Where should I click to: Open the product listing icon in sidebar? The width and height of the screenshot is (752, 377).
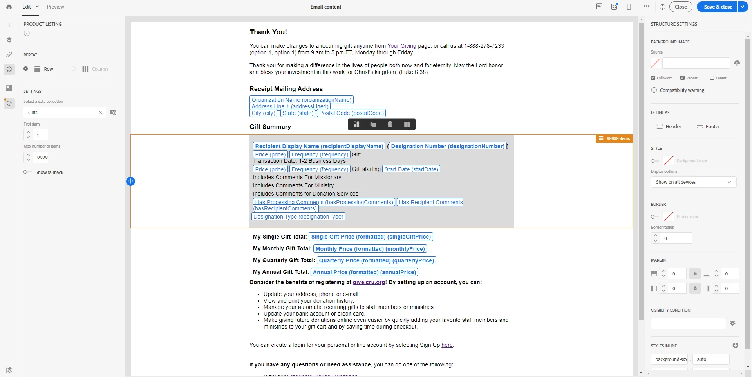[9, 103]
